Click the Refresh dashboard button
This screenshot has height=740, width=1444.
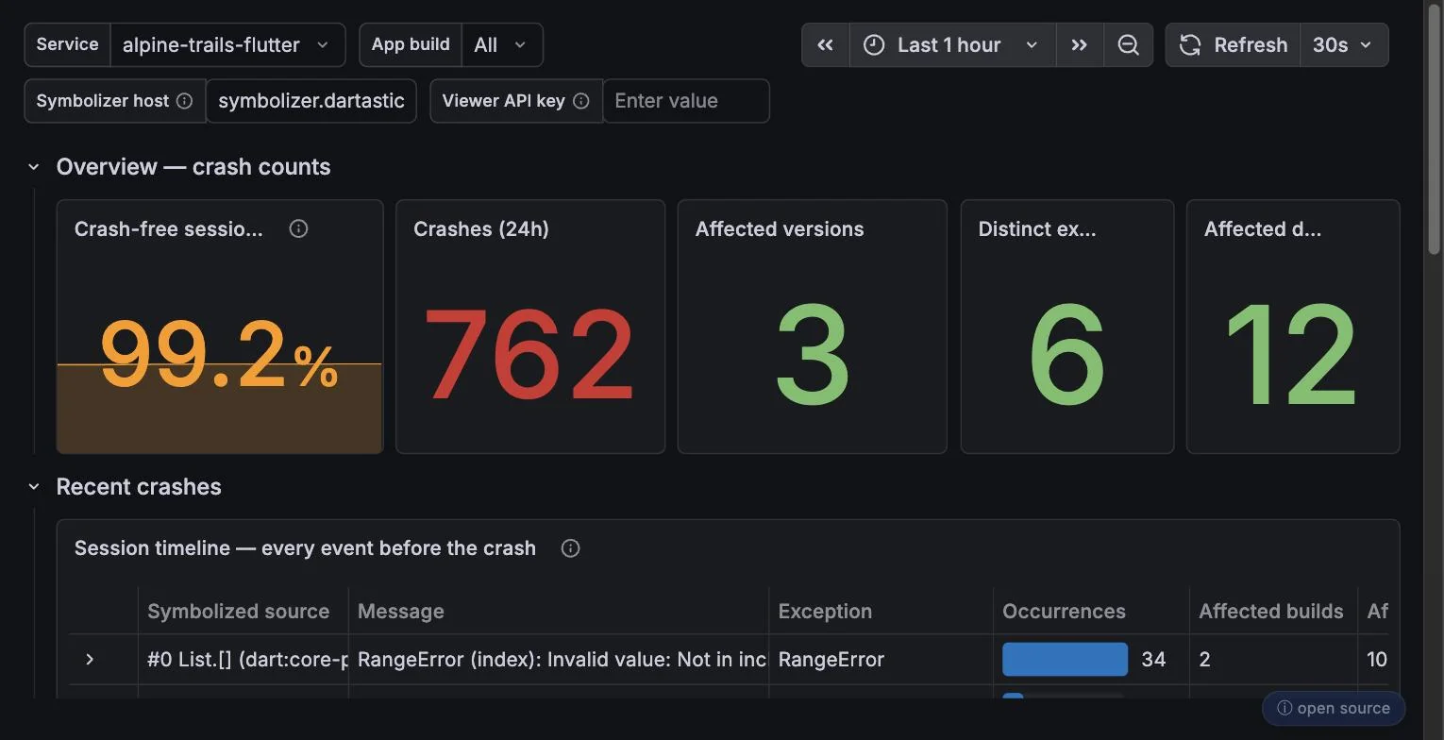coord(1233,45)
